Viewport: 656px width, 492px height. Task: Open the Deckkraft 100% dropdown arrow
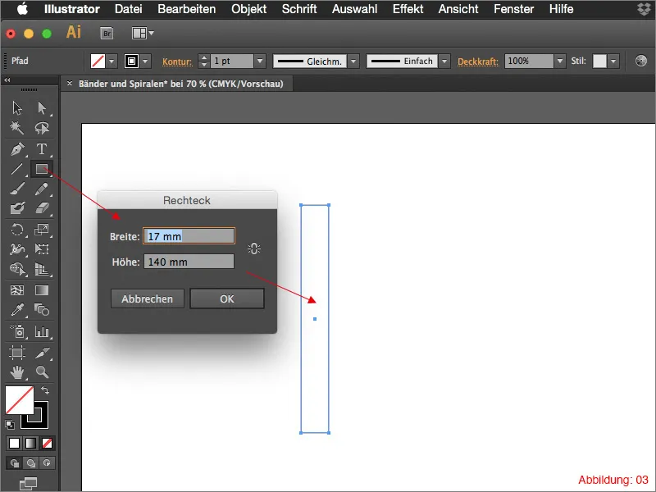click(x=560, y=61)
